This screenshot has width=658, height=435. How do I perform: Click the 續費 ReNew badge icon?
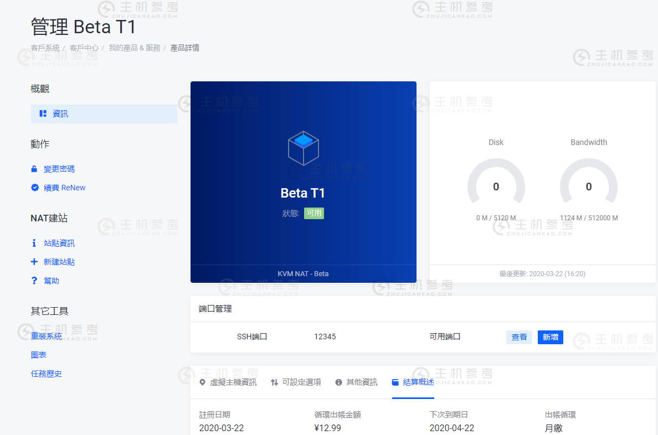pos(34,188)
